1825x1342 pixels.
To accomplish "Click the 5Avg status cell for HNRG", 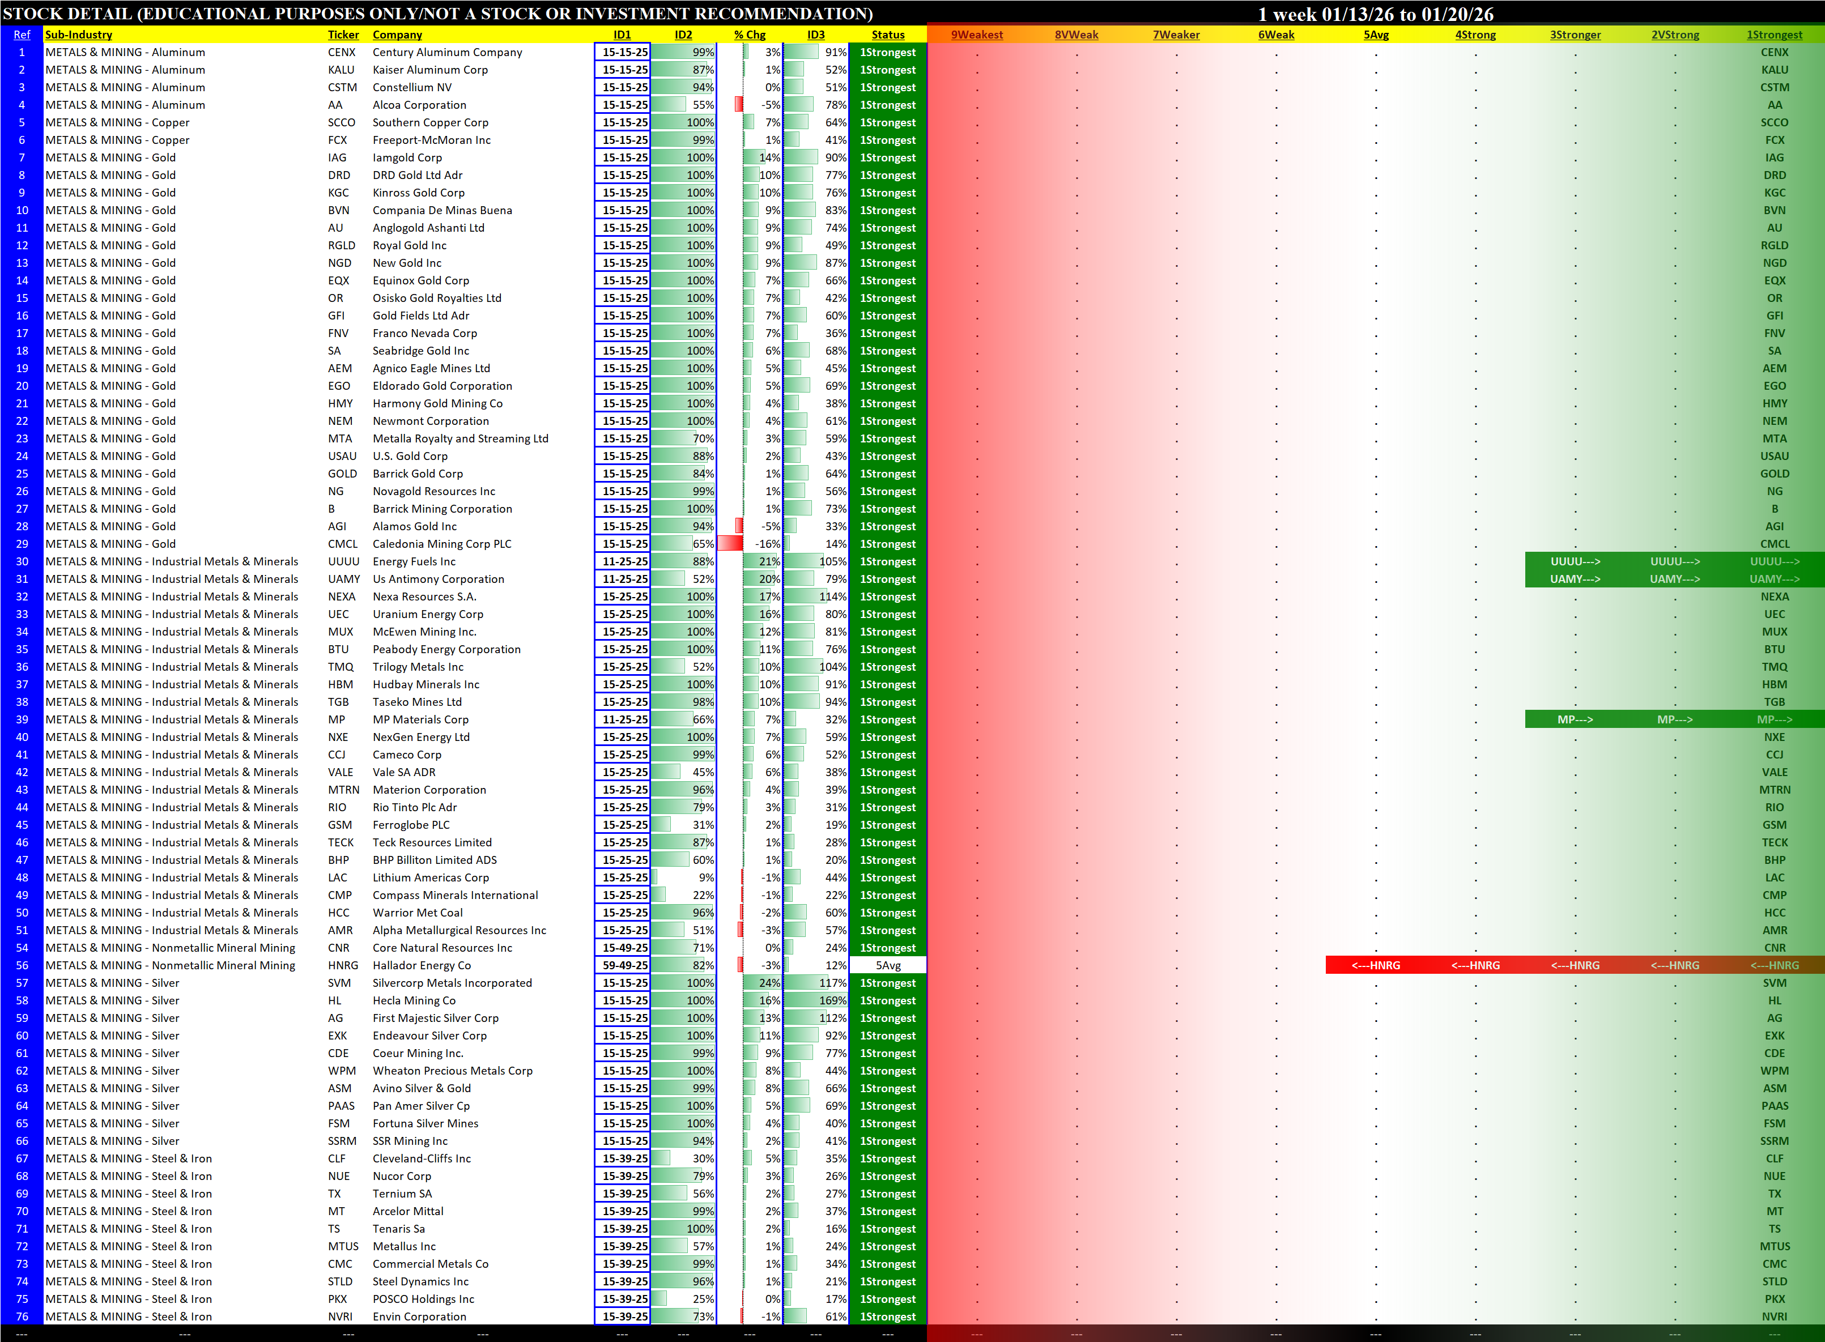I will point(887,965).
